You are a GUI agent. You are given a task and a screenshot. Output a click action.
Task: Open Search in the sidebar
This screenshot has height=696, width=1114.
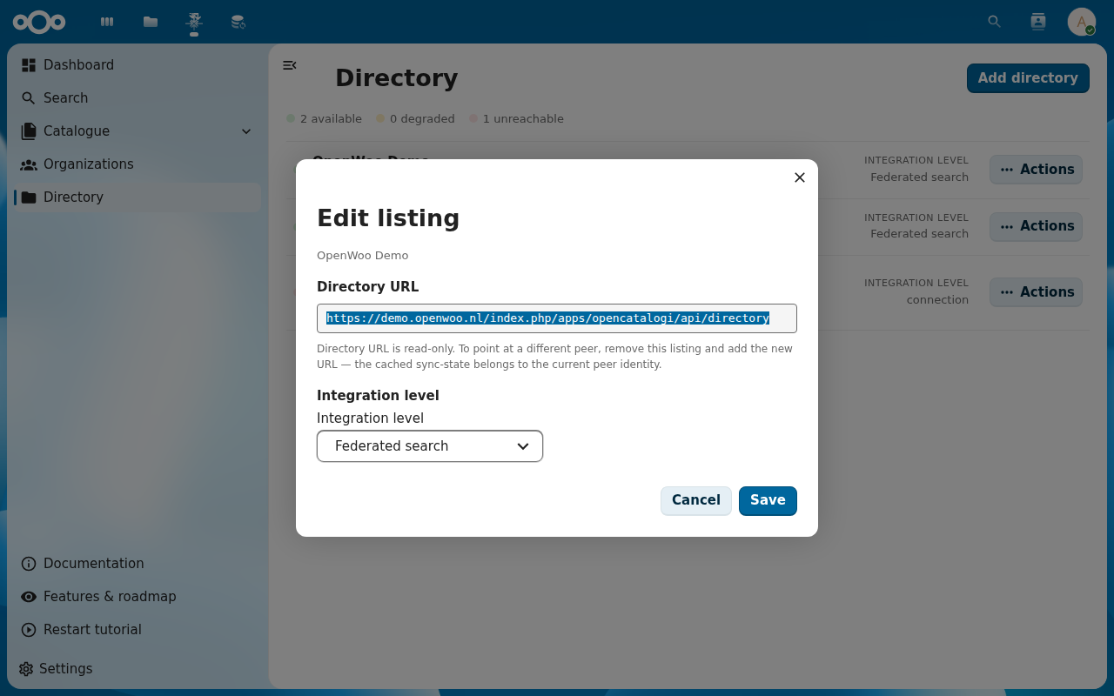click(x=138, y=98)
